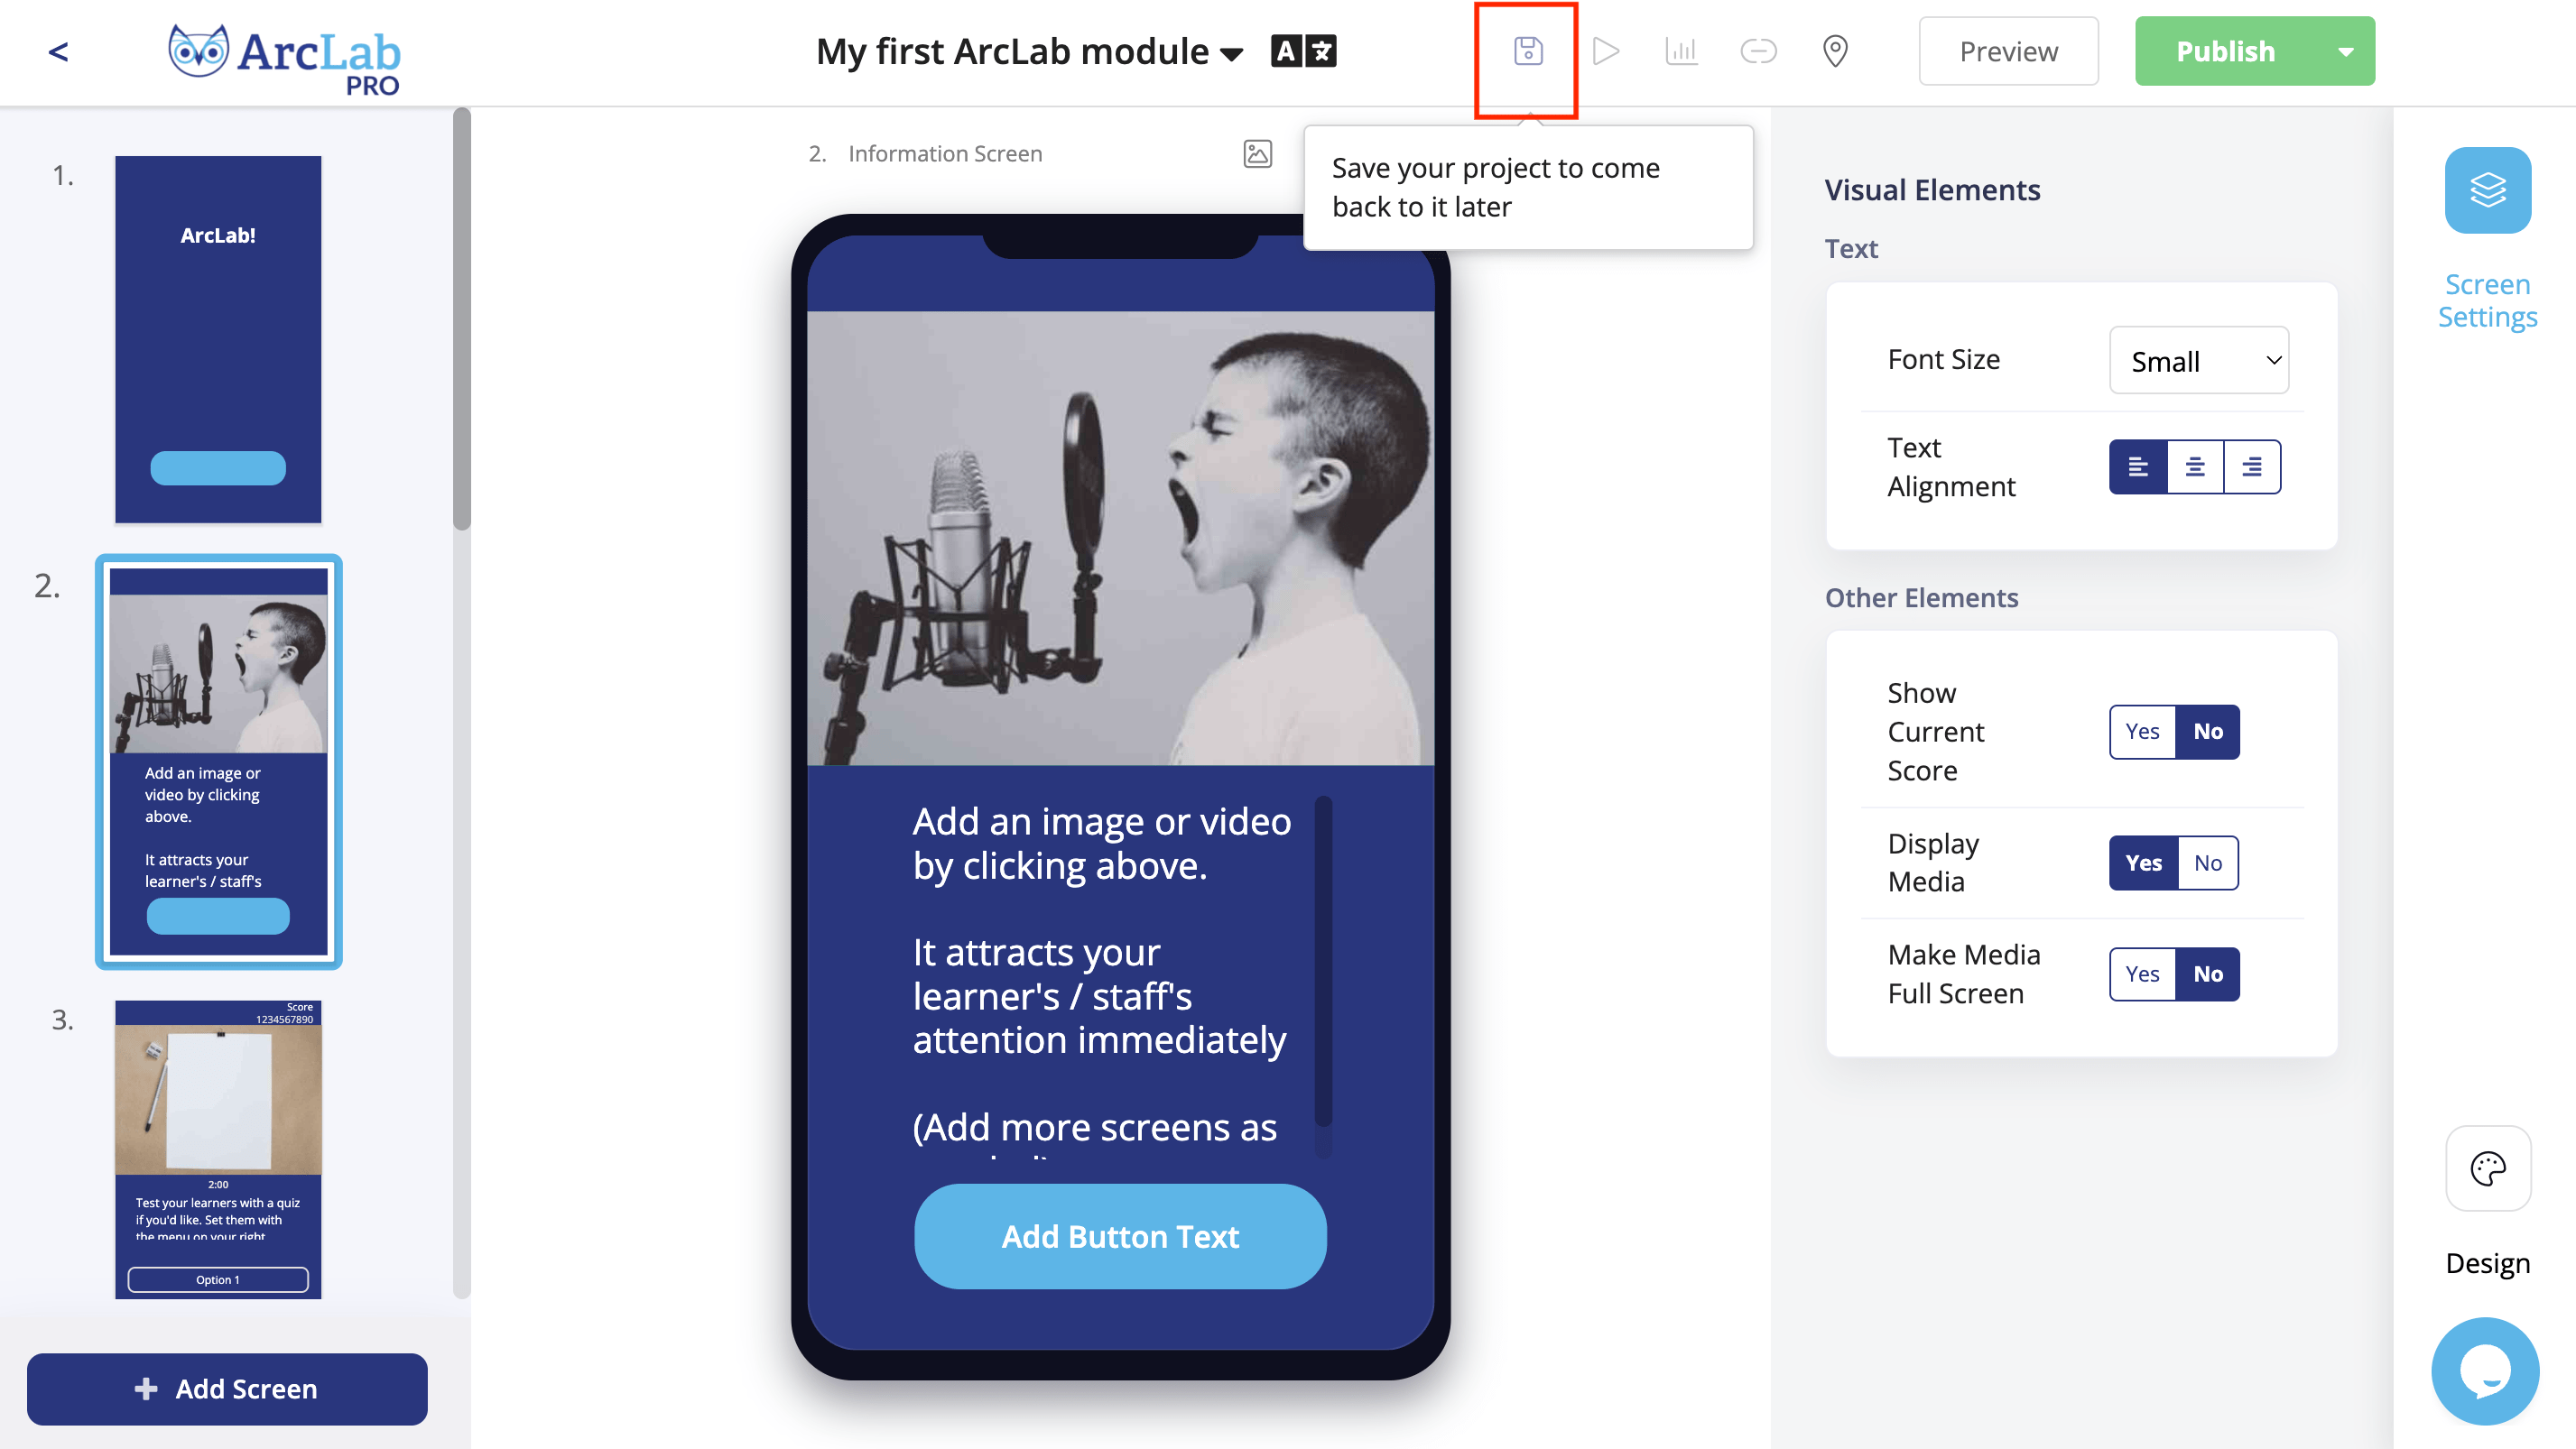
Task: Open the Font Size dropdown
Action: (x=2198, y=361)
